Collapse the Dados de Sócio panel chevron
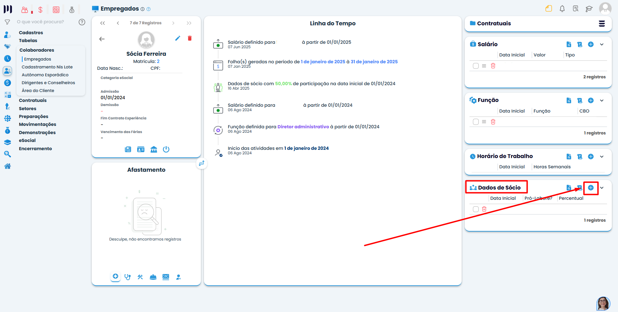The image size is (618, 312). tap(602, 187)
